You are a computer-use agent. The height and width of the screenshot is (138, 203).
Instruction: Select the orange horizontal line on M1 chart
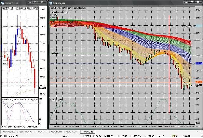pyautogui.click(x=122, y=82)
